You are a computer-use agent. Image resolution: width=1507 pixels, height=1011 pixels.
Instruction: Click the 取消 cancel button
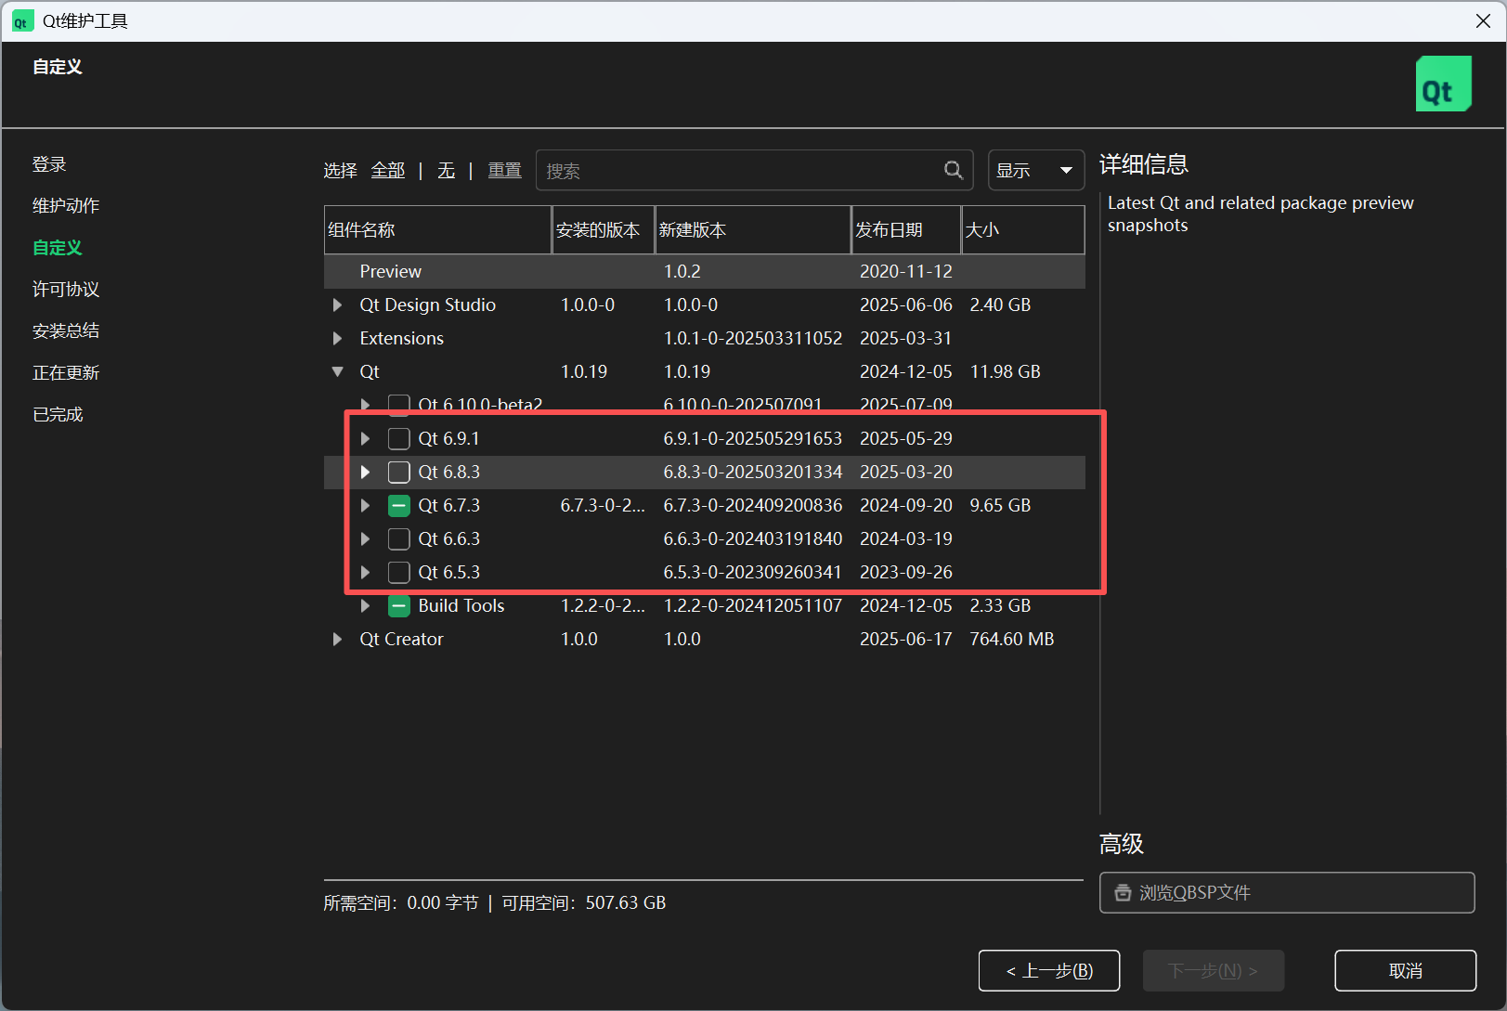coord(1405,970)
